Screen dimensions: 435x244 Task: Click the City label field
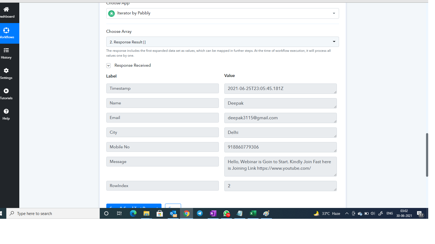(x=162, y=132)
